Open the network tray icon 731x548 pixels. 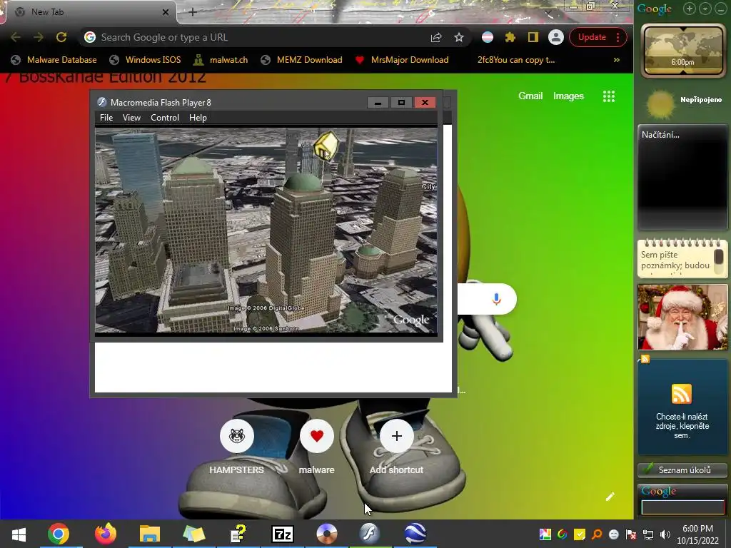(648, 534)
